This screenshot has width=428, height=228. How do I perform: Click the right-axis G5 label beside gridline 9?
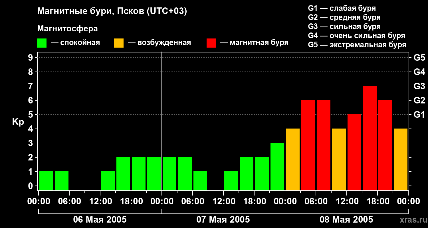[419, 58]
